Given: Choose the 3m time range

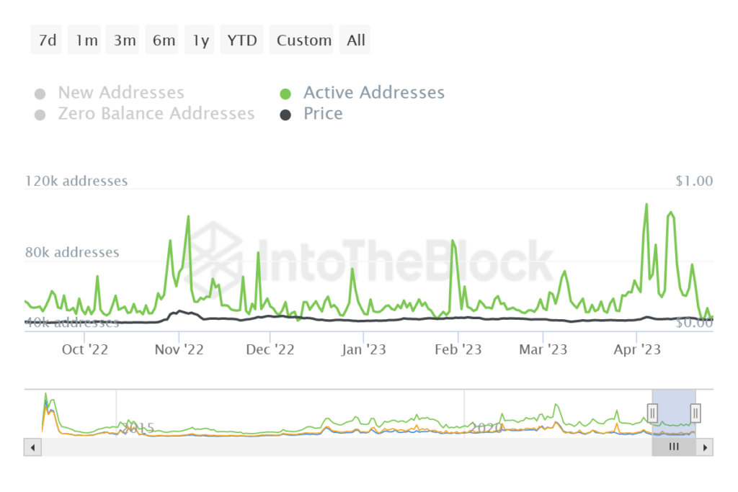Looking at the screenshot, I should 125,40.
